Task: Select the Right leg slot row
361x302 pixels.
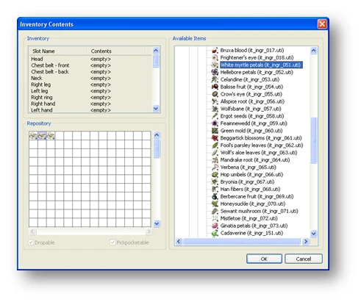Action: 90,85
